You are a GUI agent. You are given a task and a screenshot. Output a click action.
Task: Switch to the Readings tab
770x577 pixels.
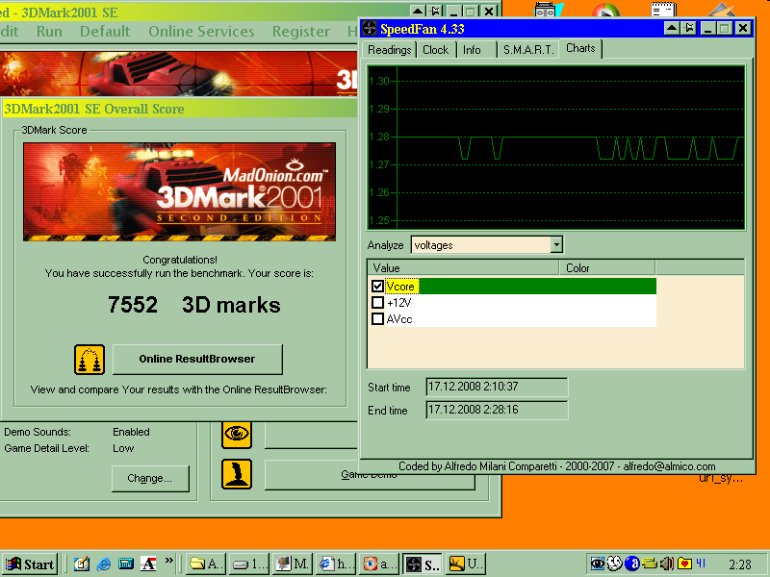(390, 50)
